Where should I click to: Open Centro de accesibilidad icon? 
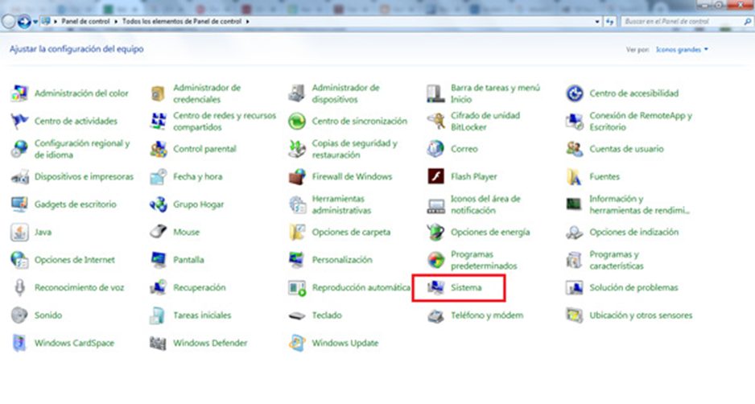coord(575,93)
